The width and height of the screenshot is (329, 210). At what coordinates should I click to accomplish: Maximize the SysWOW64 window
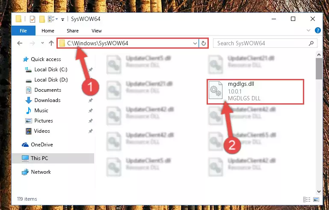pyautogui.click(x=293, y=19)
